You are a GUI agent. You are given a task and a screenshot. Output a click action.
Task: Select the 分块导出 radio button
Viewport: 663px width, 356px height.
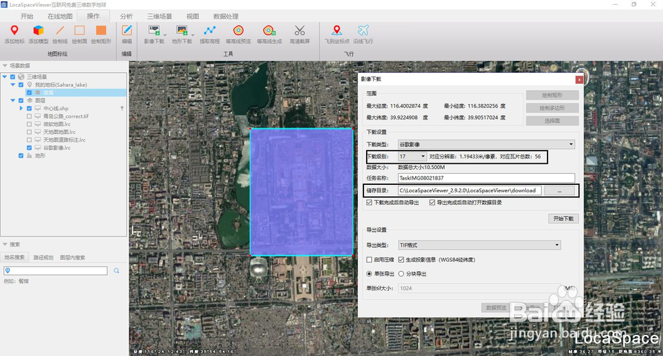[401, 274]
